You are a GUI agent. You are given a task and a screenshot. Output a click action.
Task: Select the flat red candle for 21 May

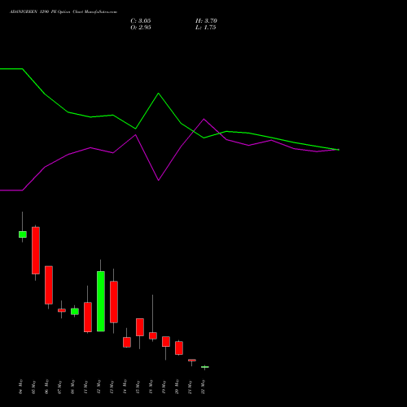pyautogui.click(x=192, y=360)
